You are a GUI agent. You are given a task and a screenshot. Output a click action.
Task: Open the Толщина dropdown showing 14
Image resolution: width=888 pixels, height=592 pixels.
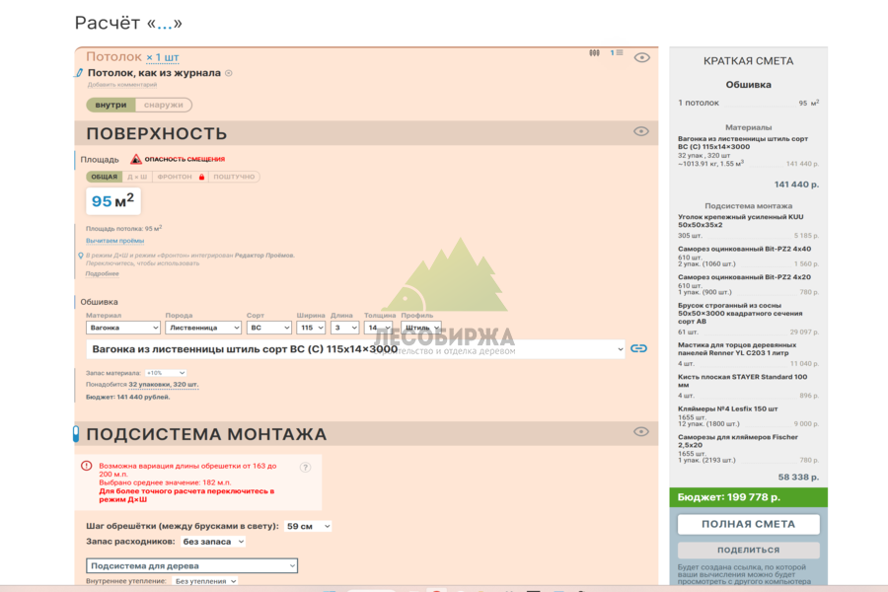click(x=378, y=328)
